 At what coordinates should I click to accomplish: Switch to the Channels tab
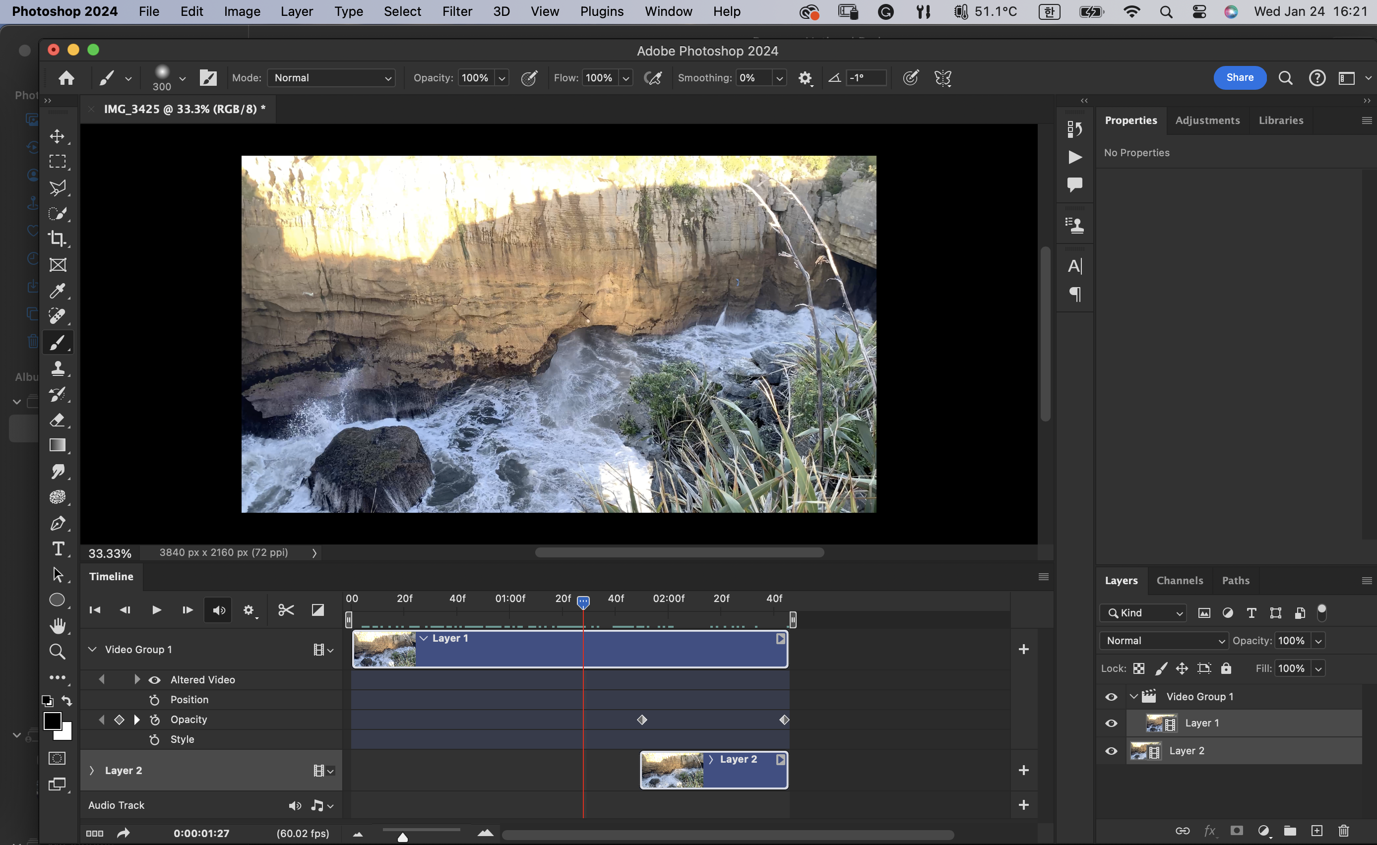coord(1179,581)
